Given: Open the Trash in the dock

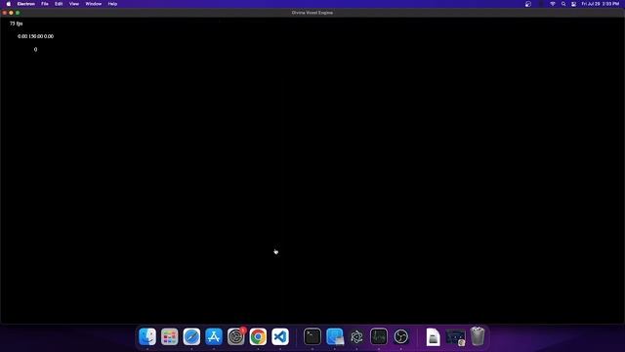Looking at the screenshot, I should coord(478,336).
